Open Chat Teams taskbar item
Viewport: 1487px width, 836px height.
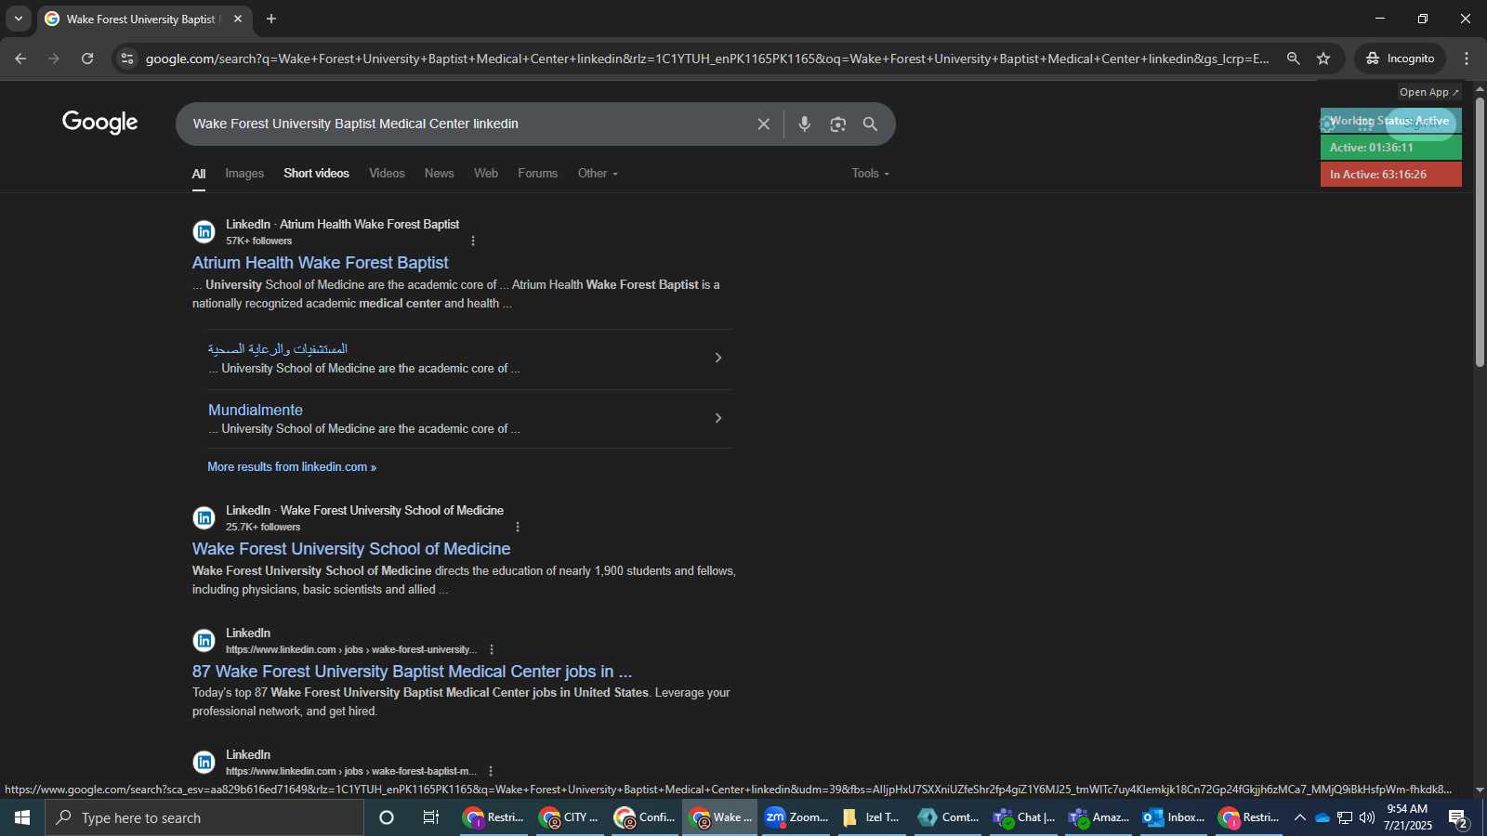click(1023, 817)
